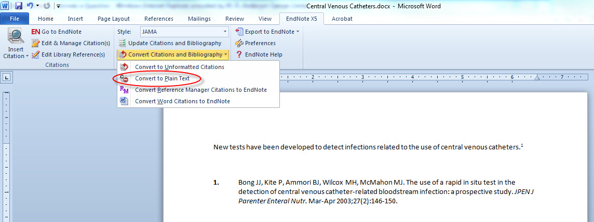Click the tab selector L button by ruler
Viewport: 594px width, 222px height.
[x=7, y=77]
